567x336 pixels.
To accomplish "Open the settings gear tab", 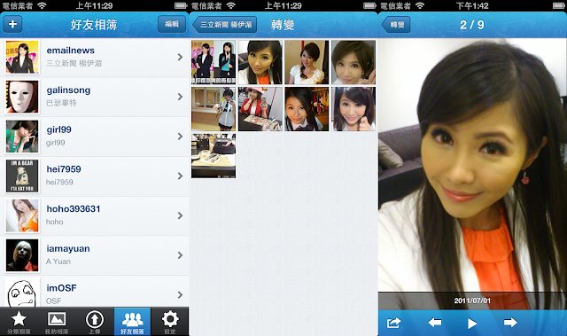I will pos(170,322).
